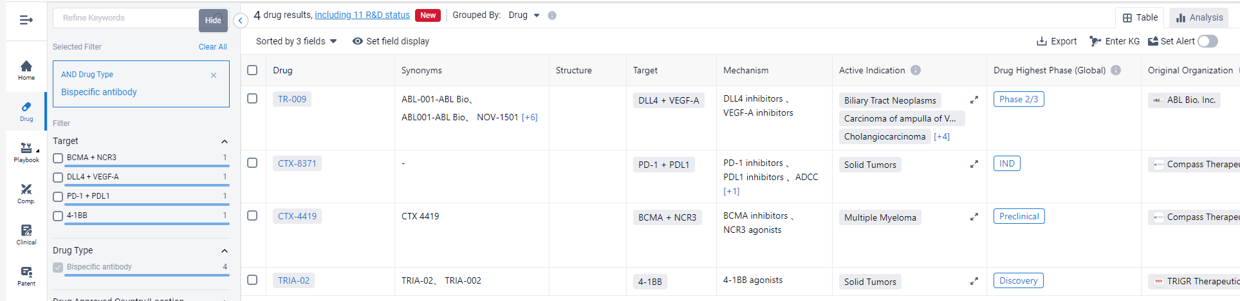Viewport: 1240px width, 301px height.
Task: Click the Enter KG icon
Action: pos(1095,41)
